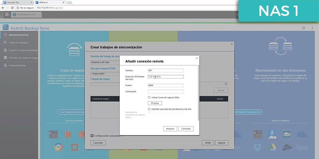
Task: Click the 'Carpeta de origen' table column header
Action: point(100,99)
